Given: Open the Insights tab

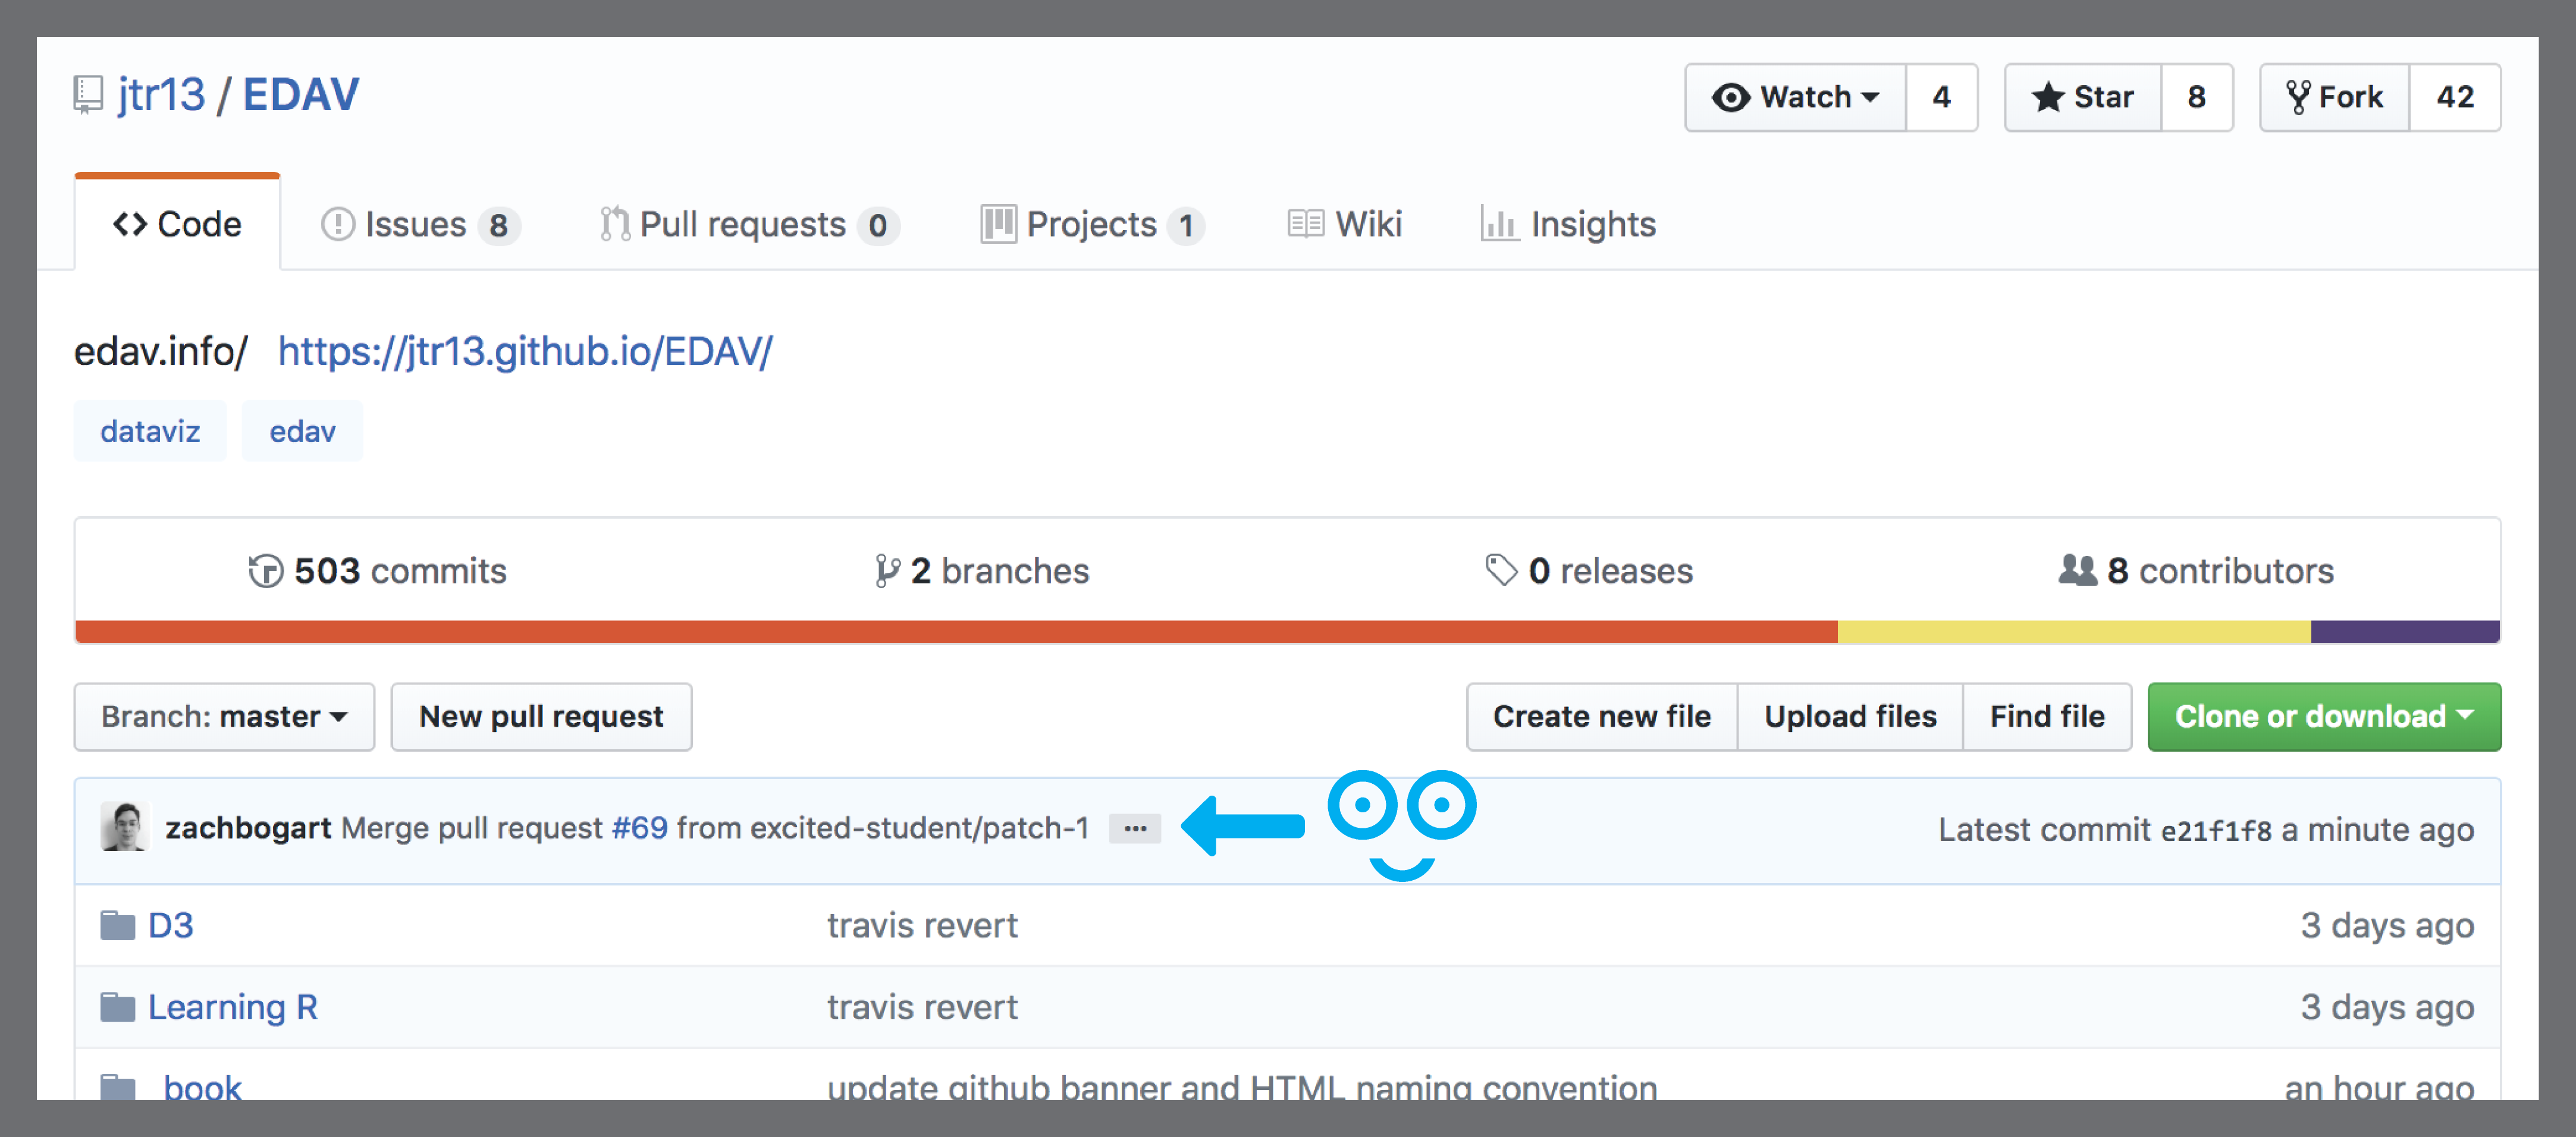Looking at the screenshot, I should point(1568,224).
